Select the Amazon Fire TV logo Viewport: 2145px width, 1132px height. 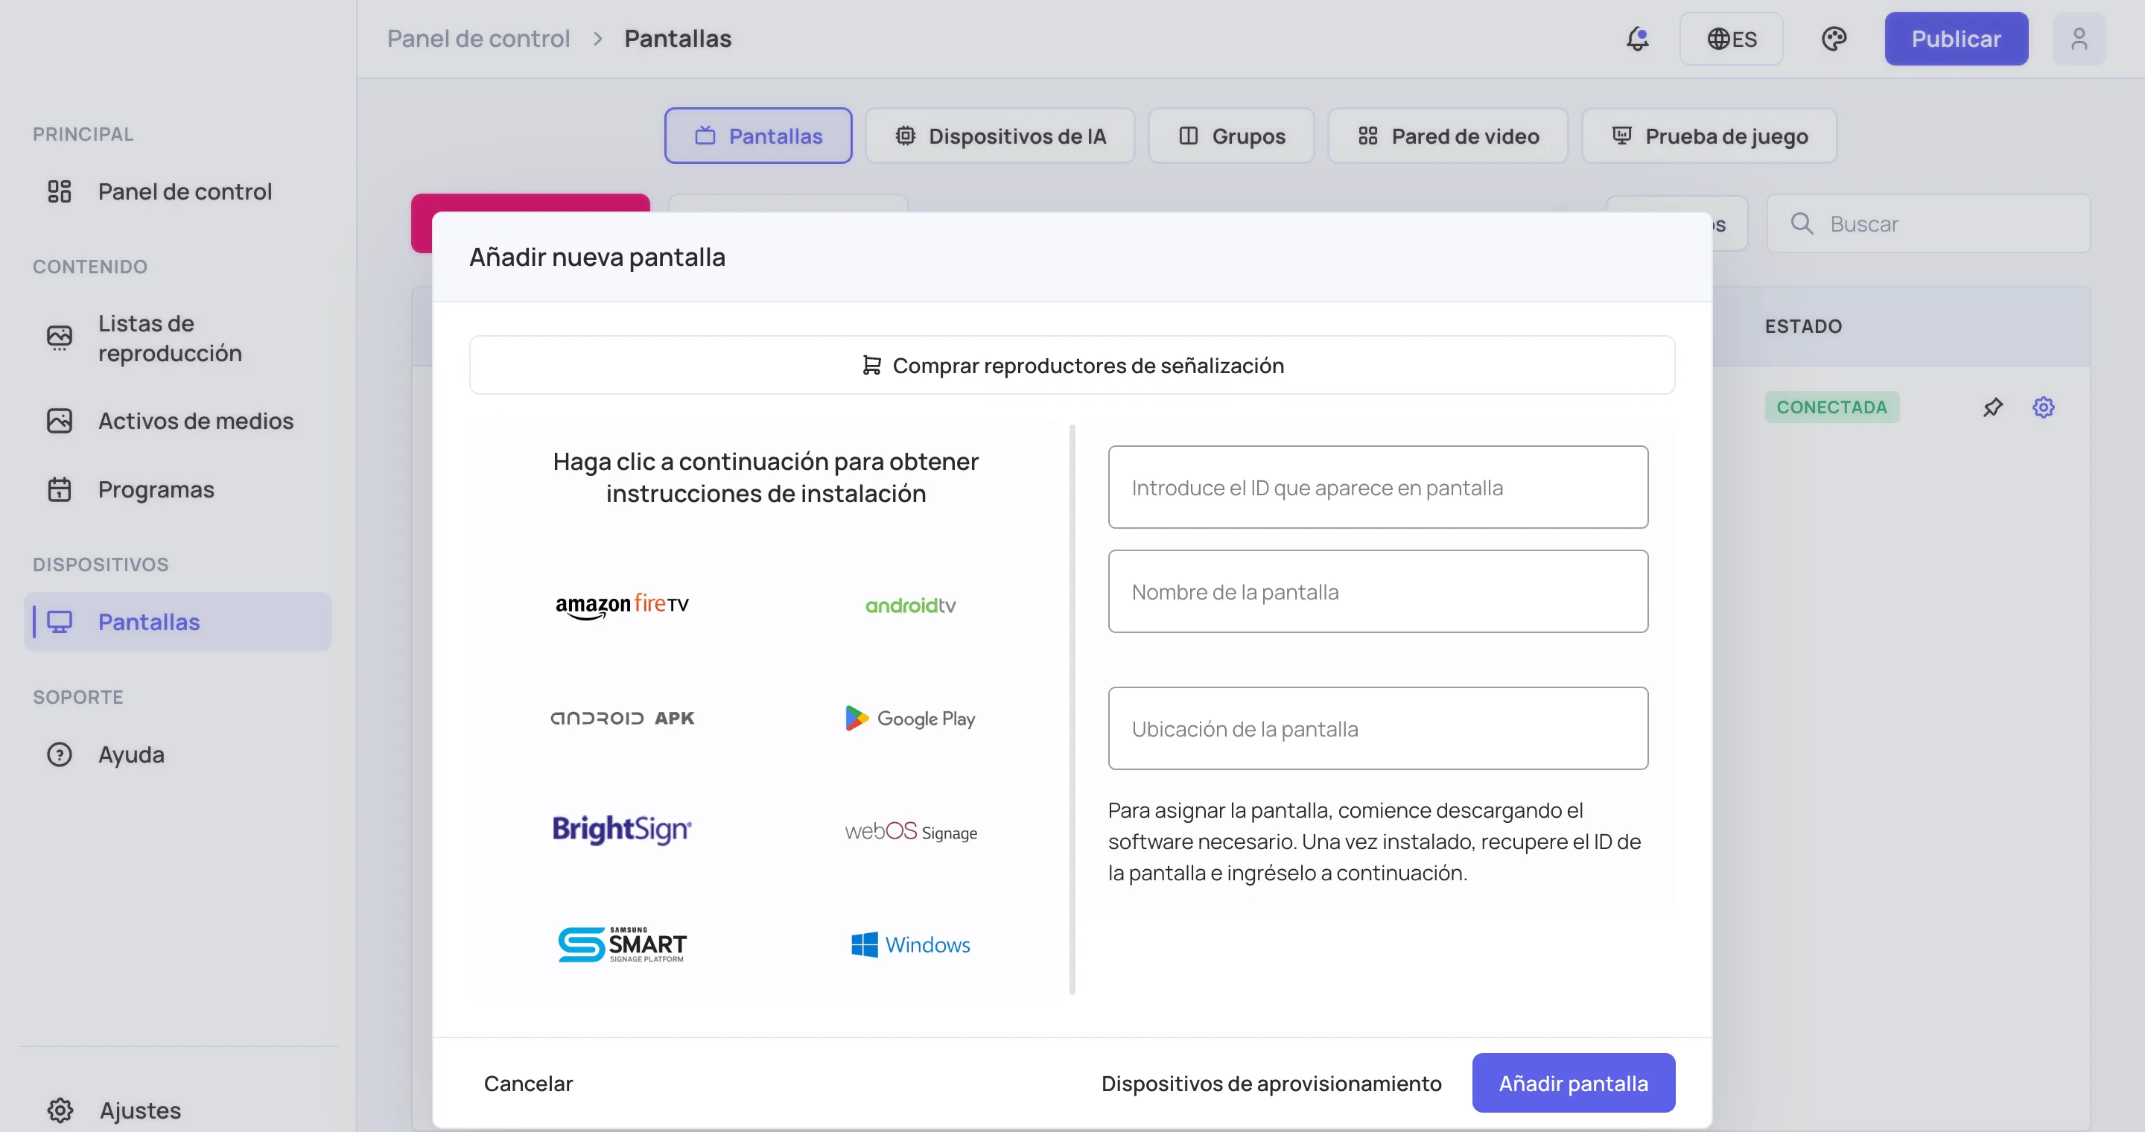pyautogui.click(x=622, y=605)
